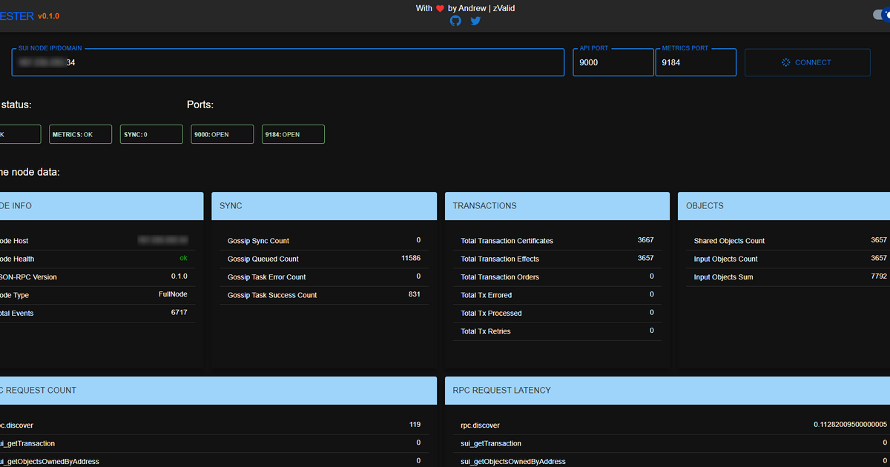Click the "Total Transaction Orders" label

pos(500,277)
